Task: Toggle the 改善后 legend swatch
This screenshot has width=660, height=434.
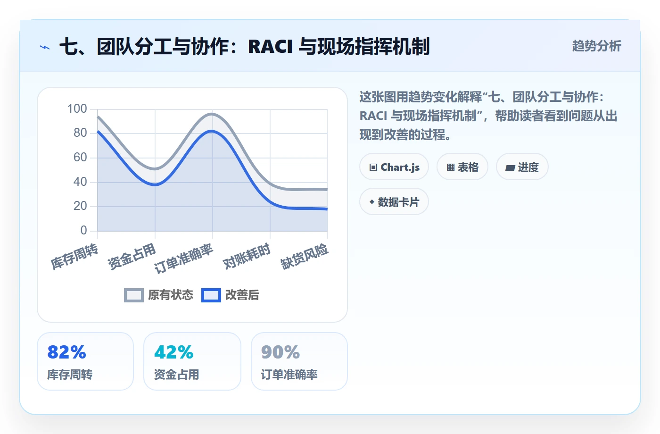Action: (211, 295)
